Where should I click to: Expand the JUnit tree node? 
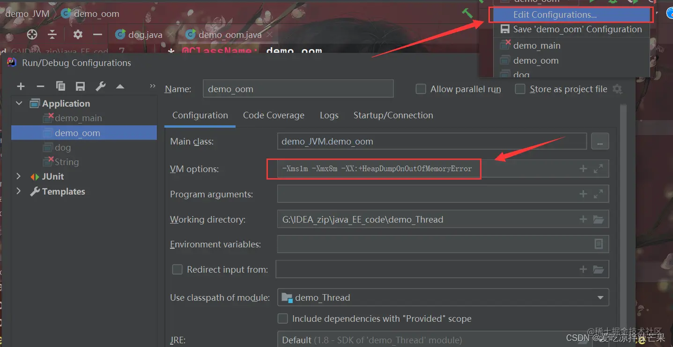(19, 176)
